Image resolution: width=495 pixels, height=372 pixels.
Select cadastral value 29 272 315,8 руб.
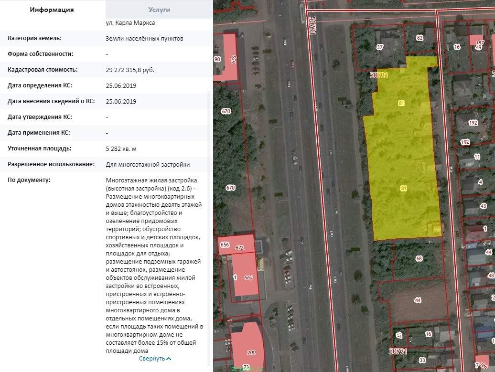130,70
